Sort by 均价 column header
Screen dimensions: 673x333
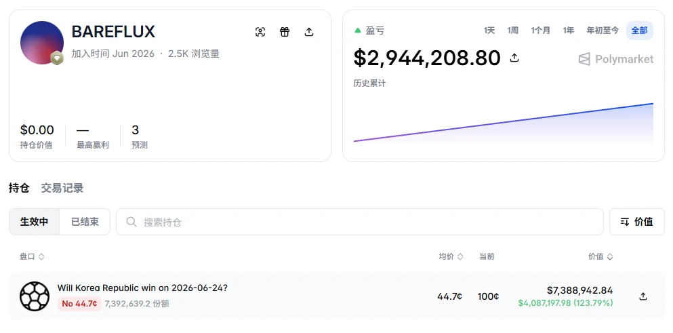click(451, 256)
